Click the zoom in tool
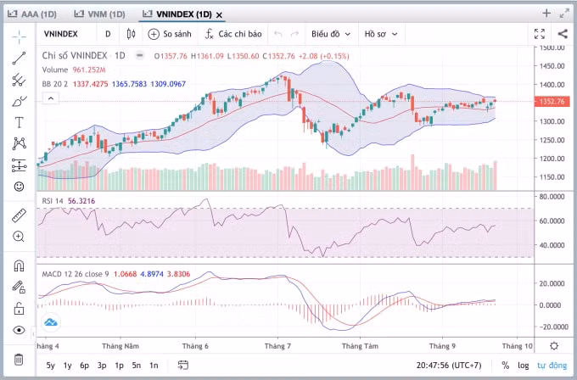Viewport: 577px width, 380px height. [19, 237]
